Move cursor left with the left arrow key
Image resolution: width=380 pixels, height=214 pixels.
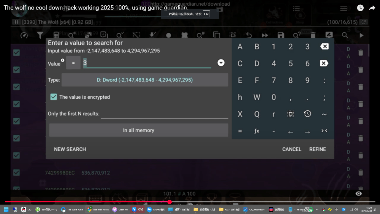pyautogui.click(x=291, y=132)
